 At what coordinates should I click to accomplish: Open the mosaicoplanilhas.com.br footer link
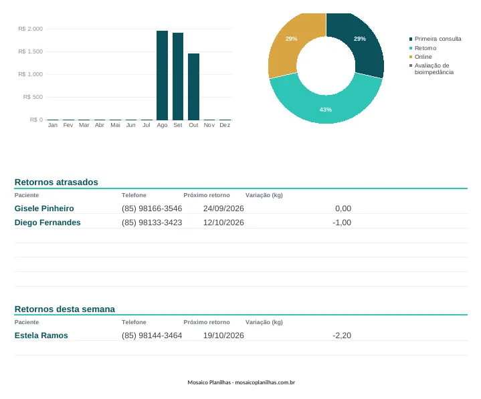pyautogui.click(x=265, y=382)
